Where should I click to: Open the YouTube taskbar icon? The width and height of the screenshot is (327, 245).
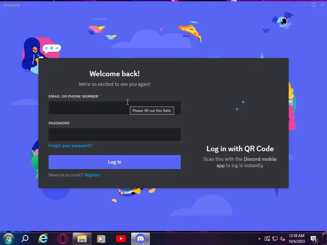121,239
